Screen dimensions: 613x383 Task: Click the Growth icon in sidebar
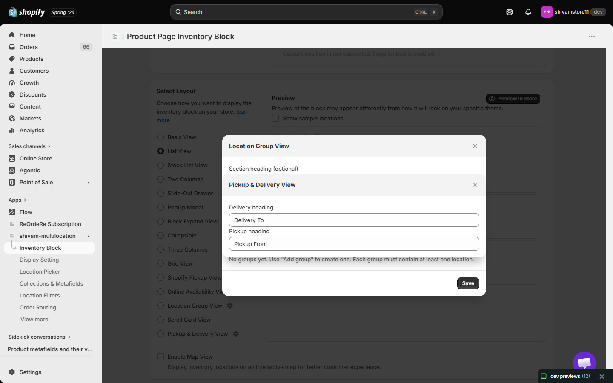pyautogui.click(x=12, y=83)
